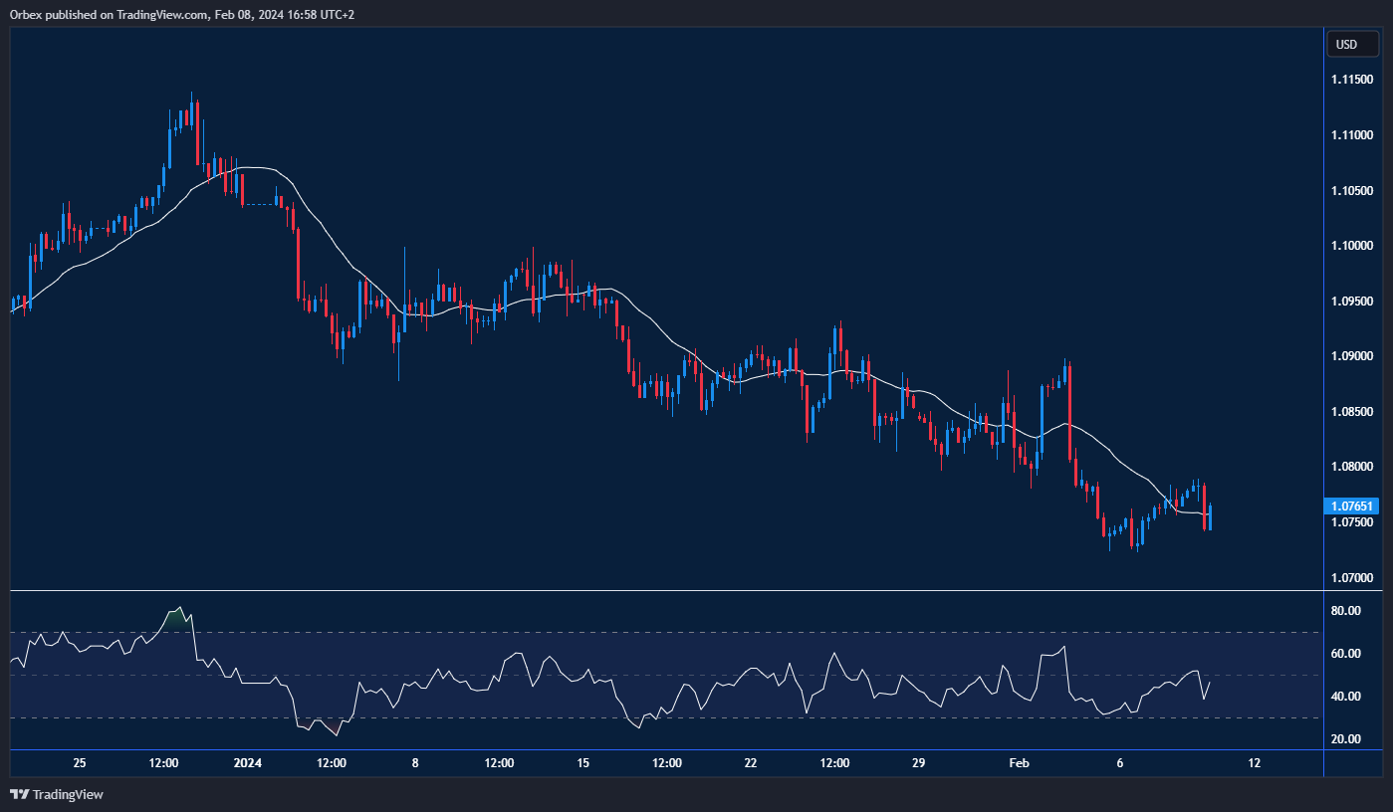This screenshot has height=812, width=1393.
Task: Click the 20.00 RSI scale label
Action: [x=1347, y=738]
